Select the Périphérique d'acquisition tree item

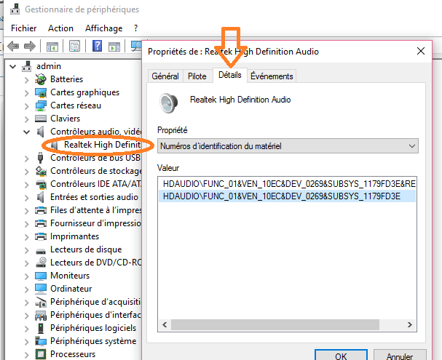click(x=95, y=302)
